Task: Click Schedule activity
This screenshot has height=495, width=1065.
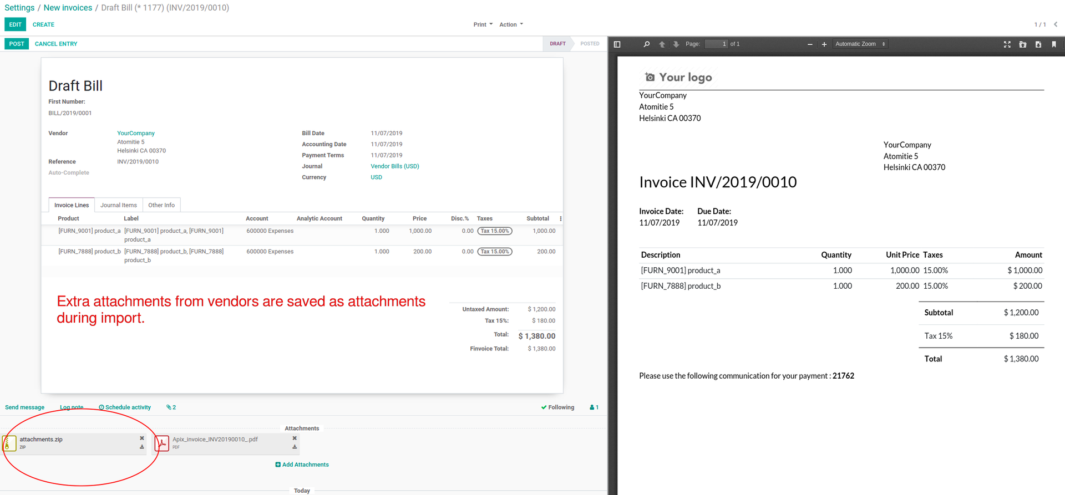Action: (x=125, y=407)
